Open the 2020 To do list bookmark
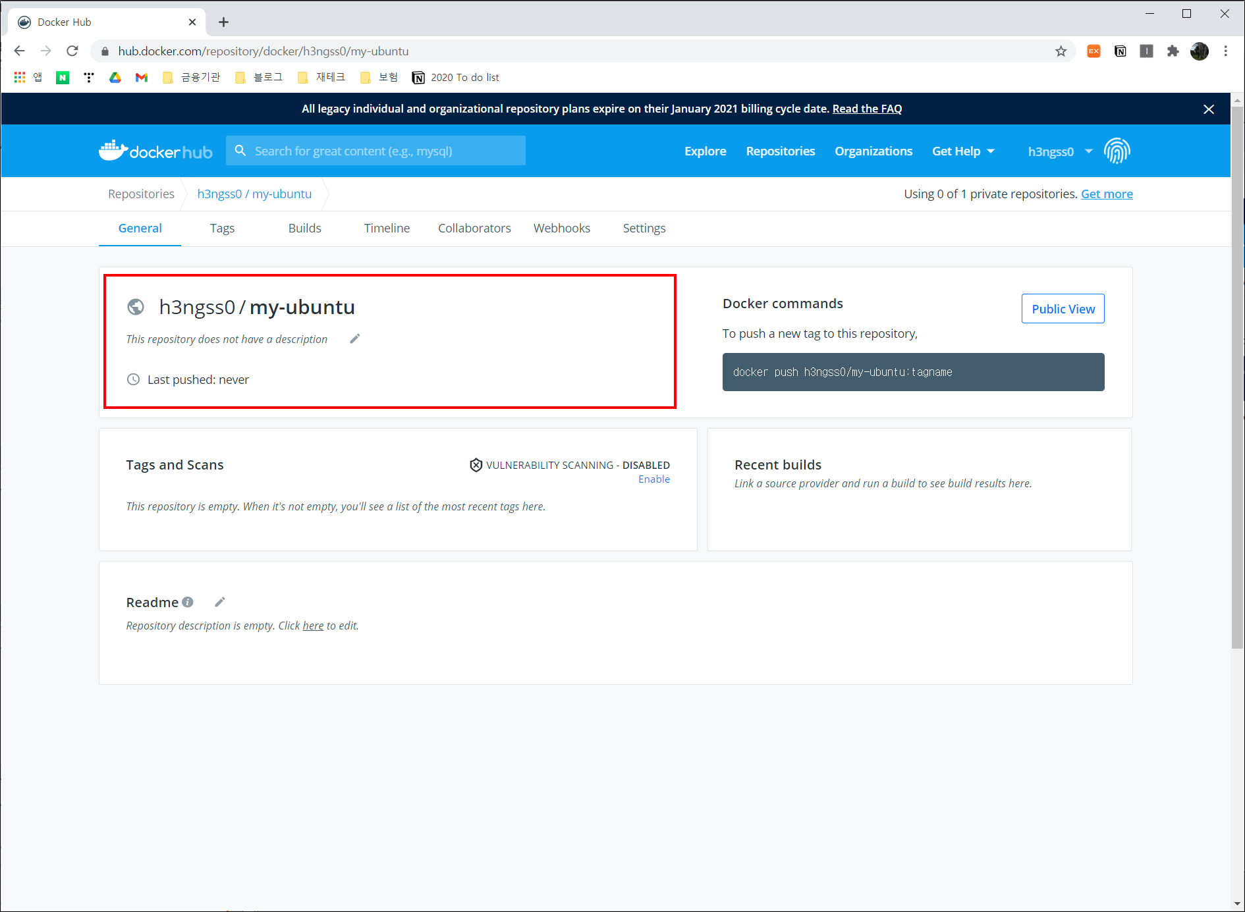Viewport: 1245px width, 912px height. [456, 78]
